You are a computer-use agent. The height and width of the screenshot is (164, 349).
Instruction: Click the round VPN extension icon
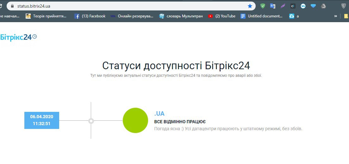[303, 6]
